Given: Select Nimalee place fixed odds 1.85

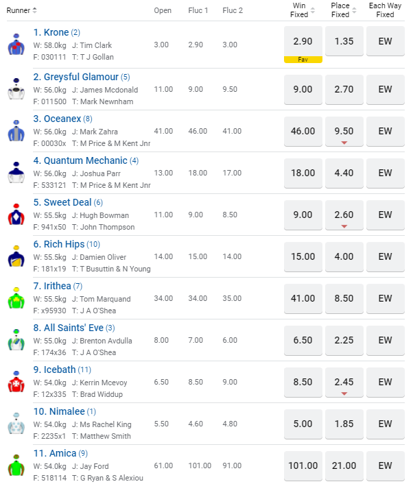Looking at the screenshot, I should click(x=344, y=424).
